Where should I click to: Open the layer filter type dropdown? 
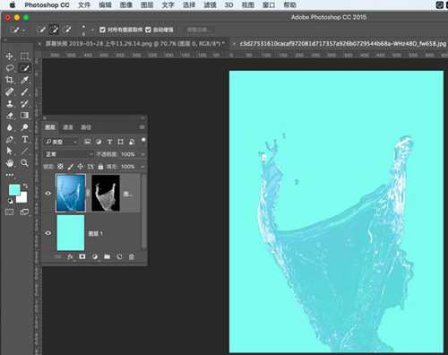[x=61, y=142]
